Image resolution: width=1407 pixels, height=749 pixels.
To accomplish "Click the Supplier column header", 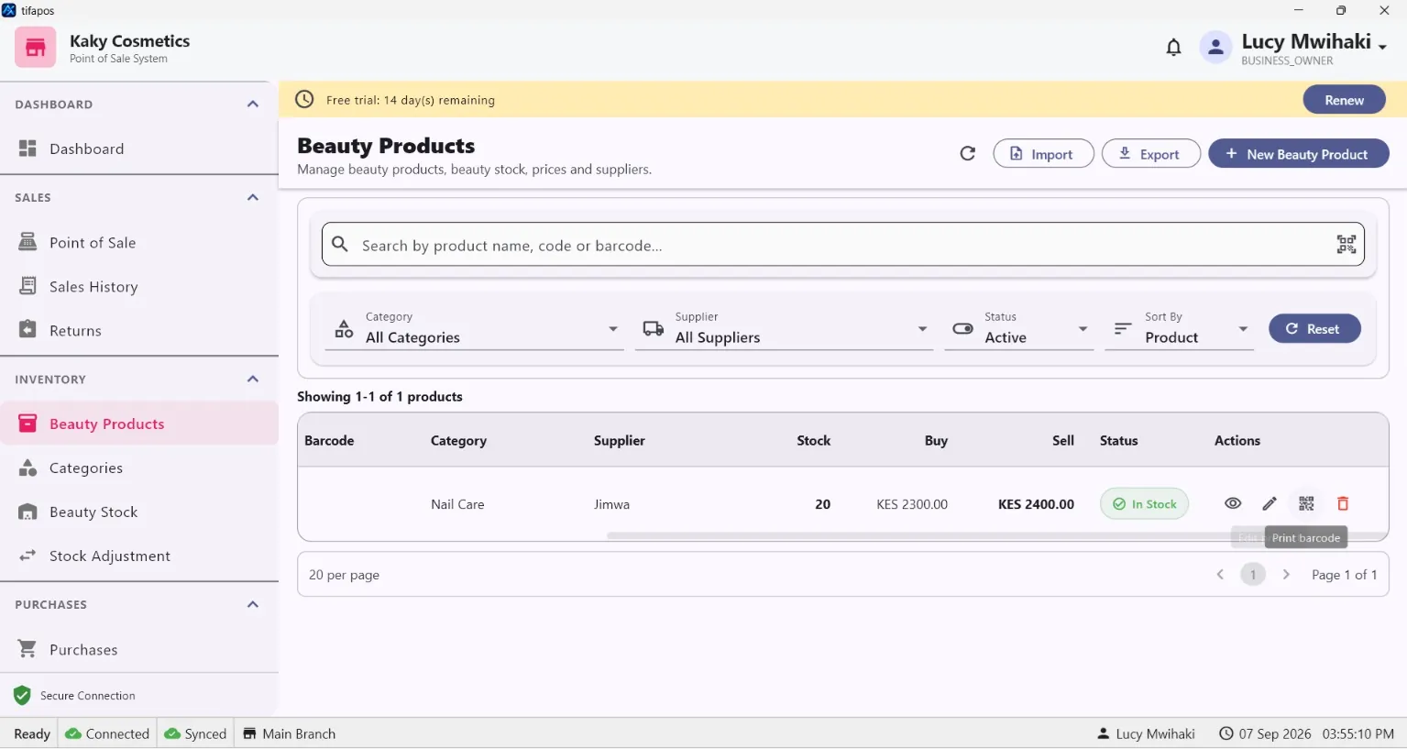I will (x=620, y=440).
